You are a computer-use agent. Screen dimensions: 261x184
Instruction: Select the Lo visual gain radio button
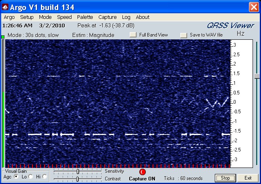(31, 176)
